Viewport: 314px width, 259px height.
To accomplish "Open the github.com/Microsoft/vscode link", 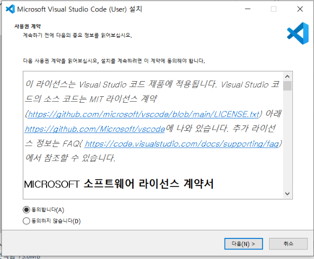I will click(95, 129).
